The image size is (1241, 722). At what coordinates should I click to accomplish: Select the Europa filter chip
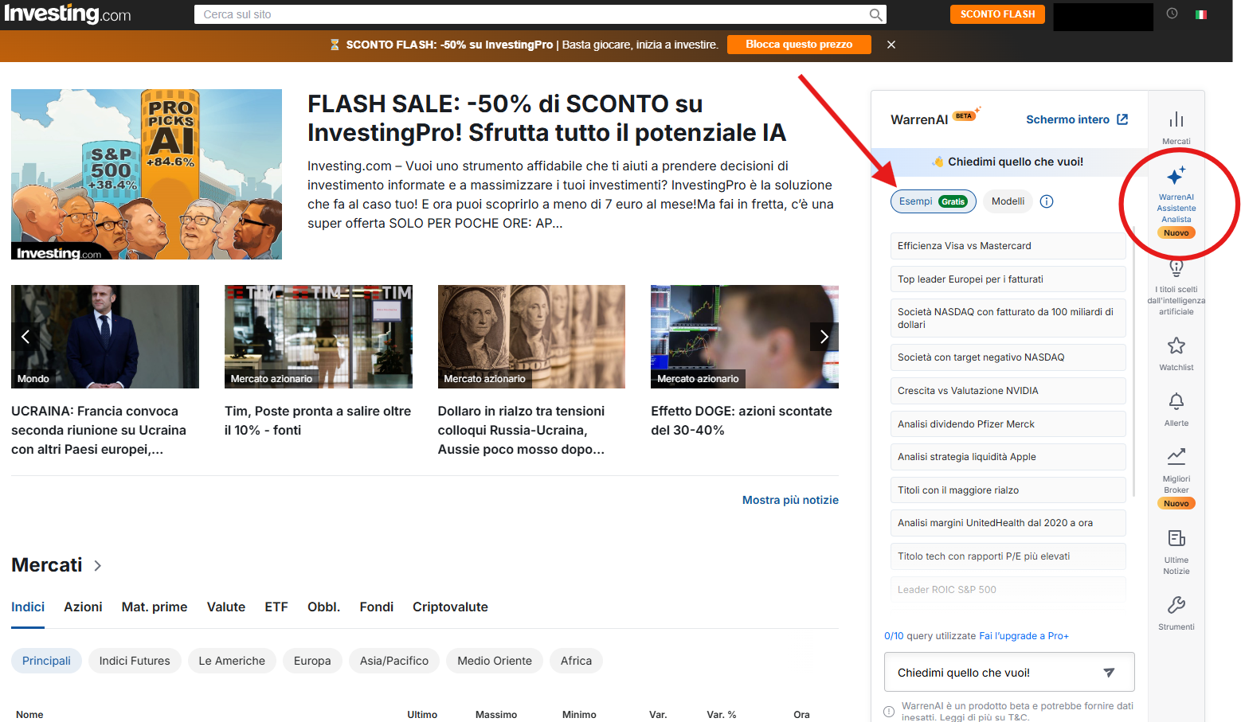click(312, 661)
